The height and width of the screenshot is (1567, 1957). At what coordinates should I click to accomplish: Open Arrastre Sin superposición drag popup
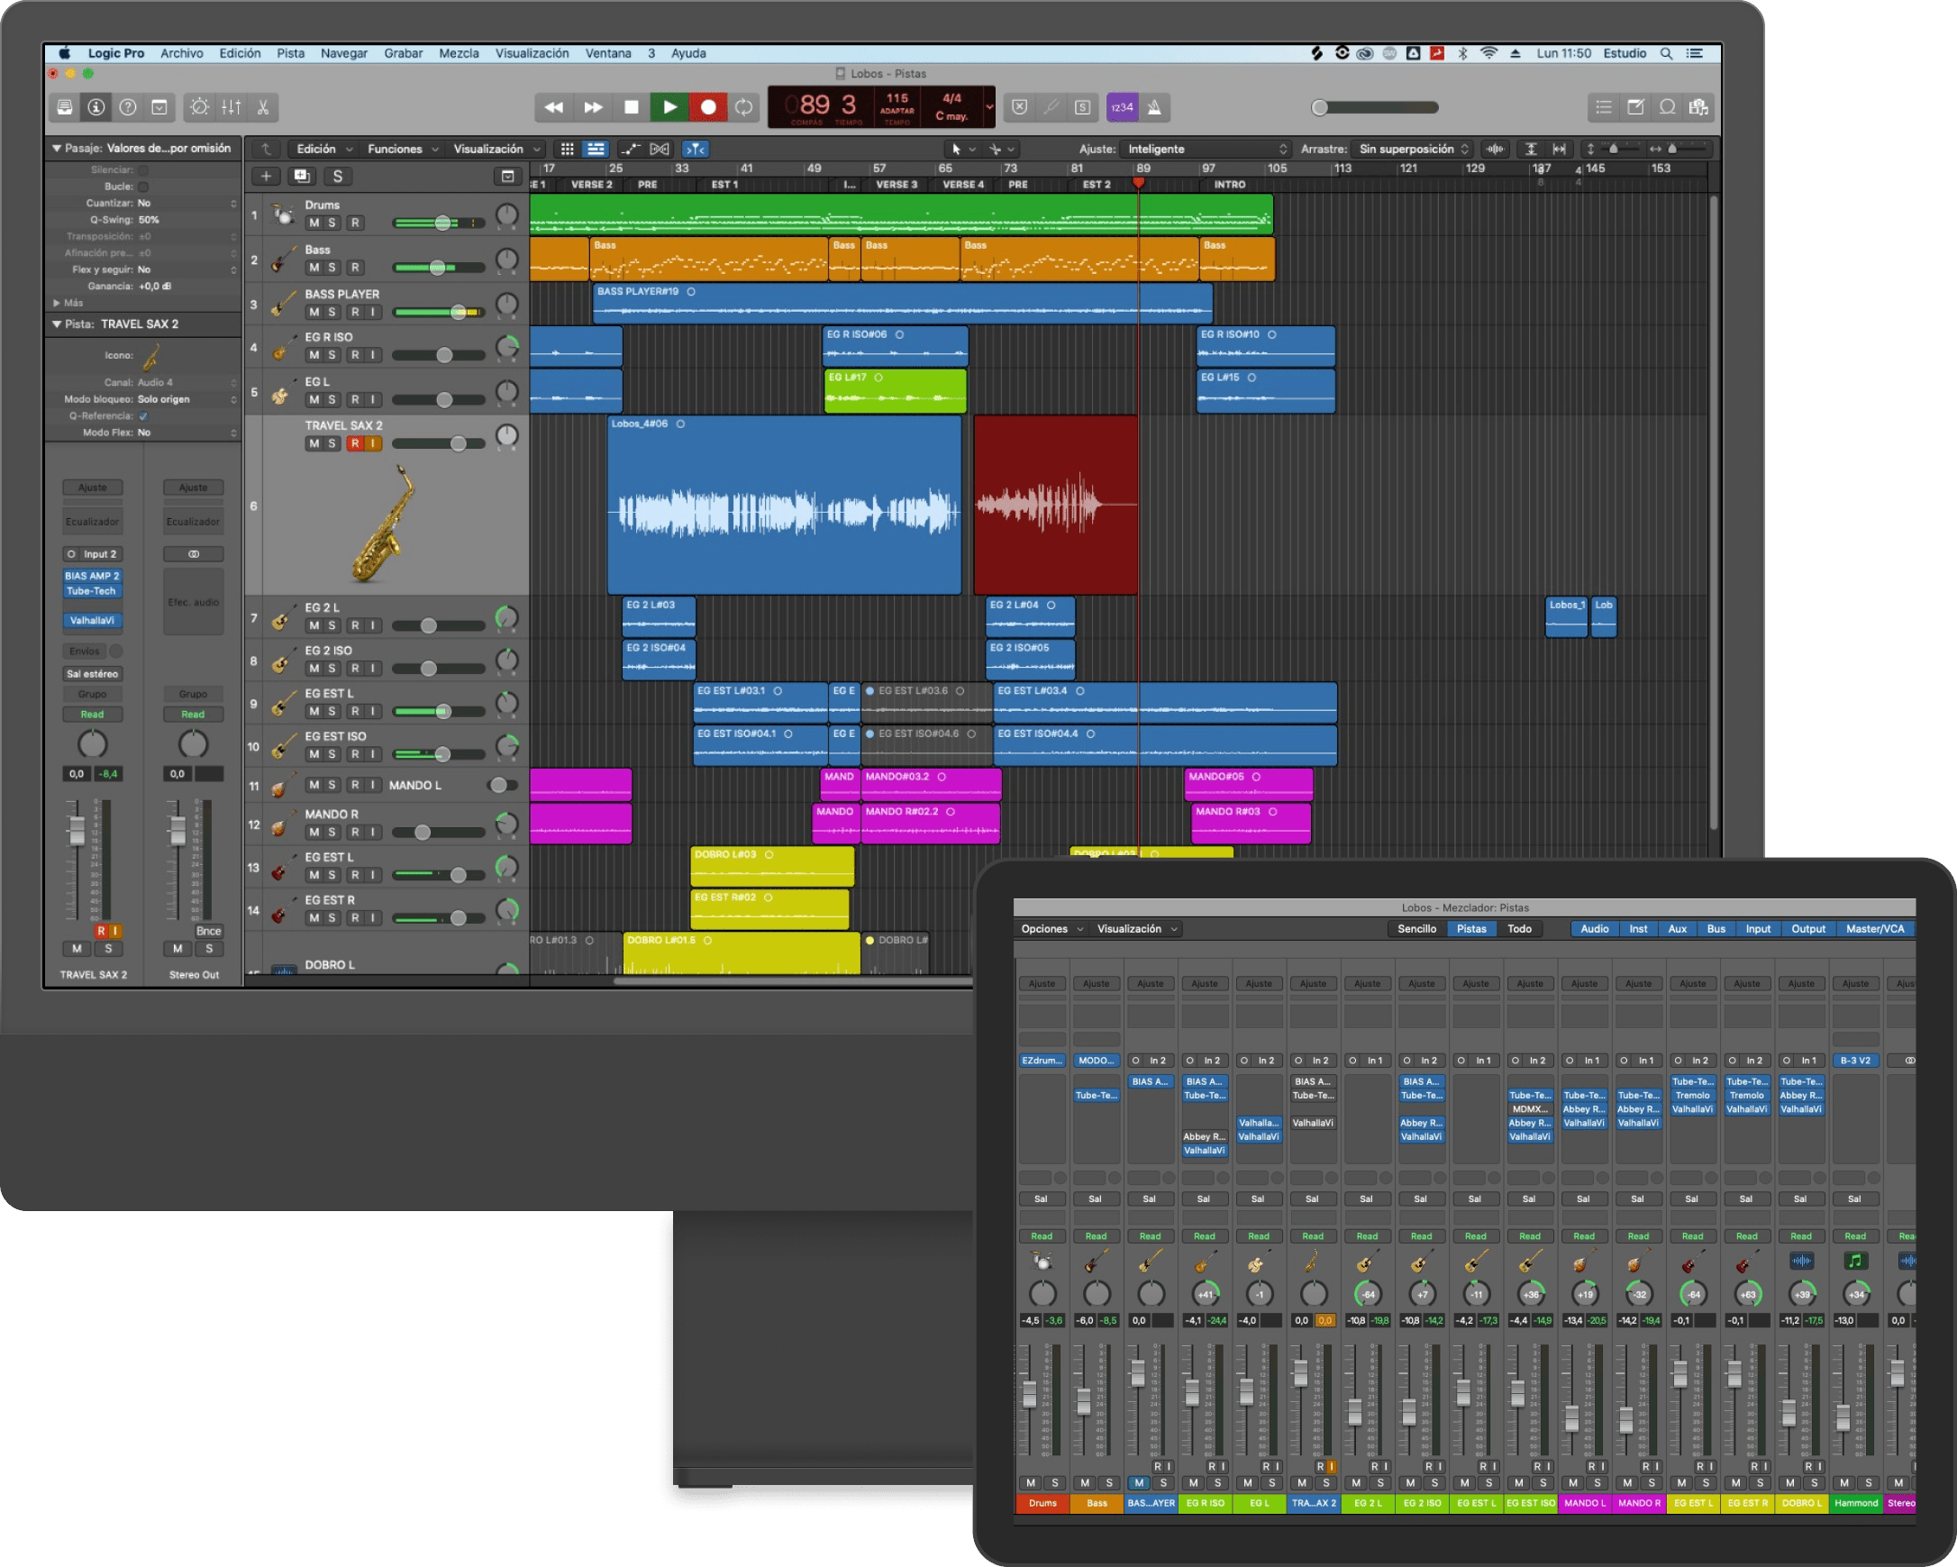1414,149
